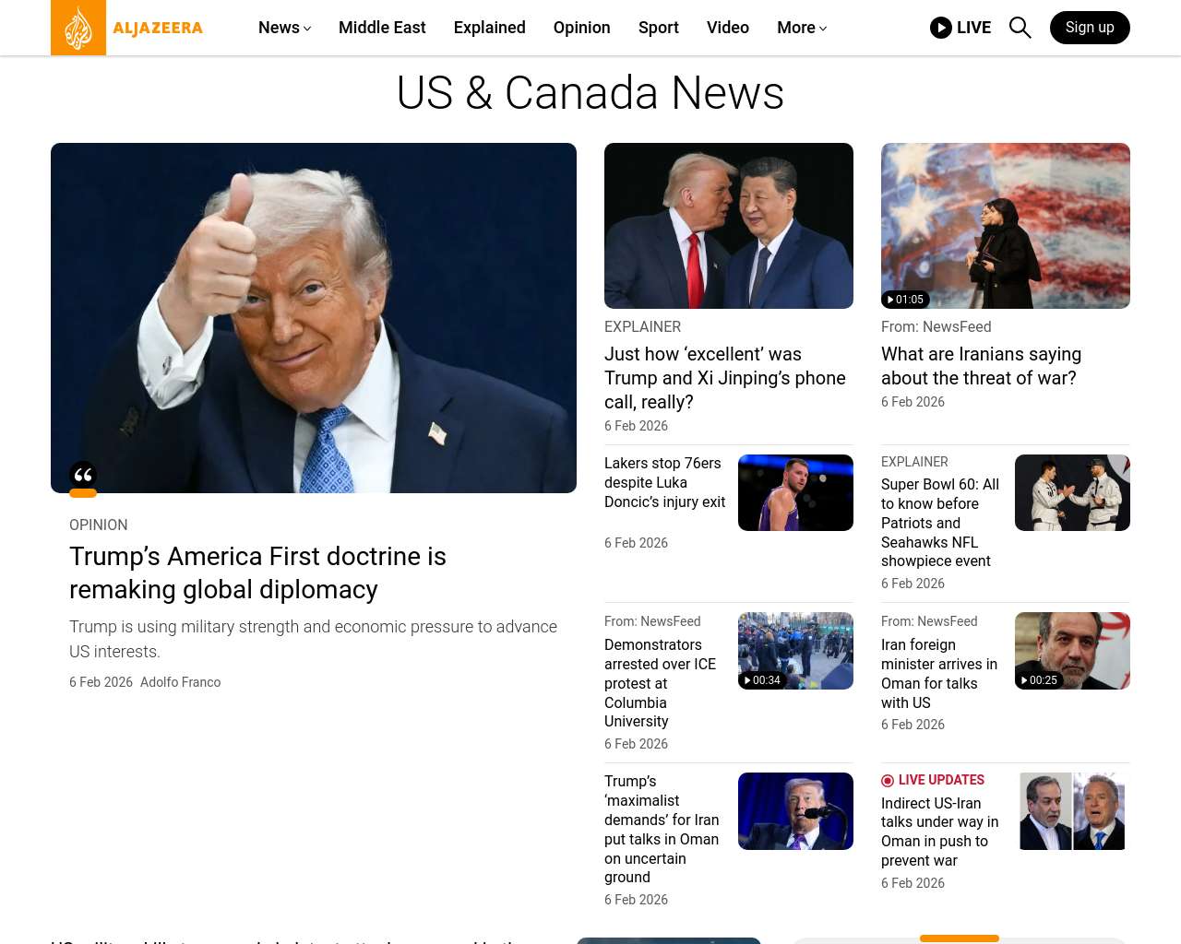Screen dimensions: 1181x944
Task: Click the Iran foreign minister thumbnail
Action: [1072, 651]
